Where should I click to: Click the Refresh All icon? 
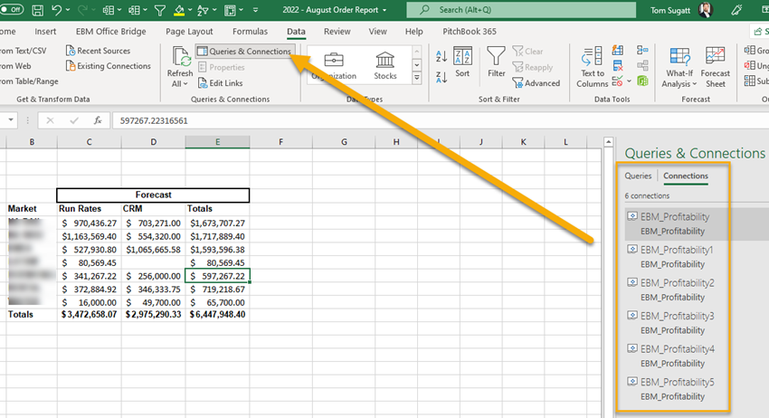(180, 57)
